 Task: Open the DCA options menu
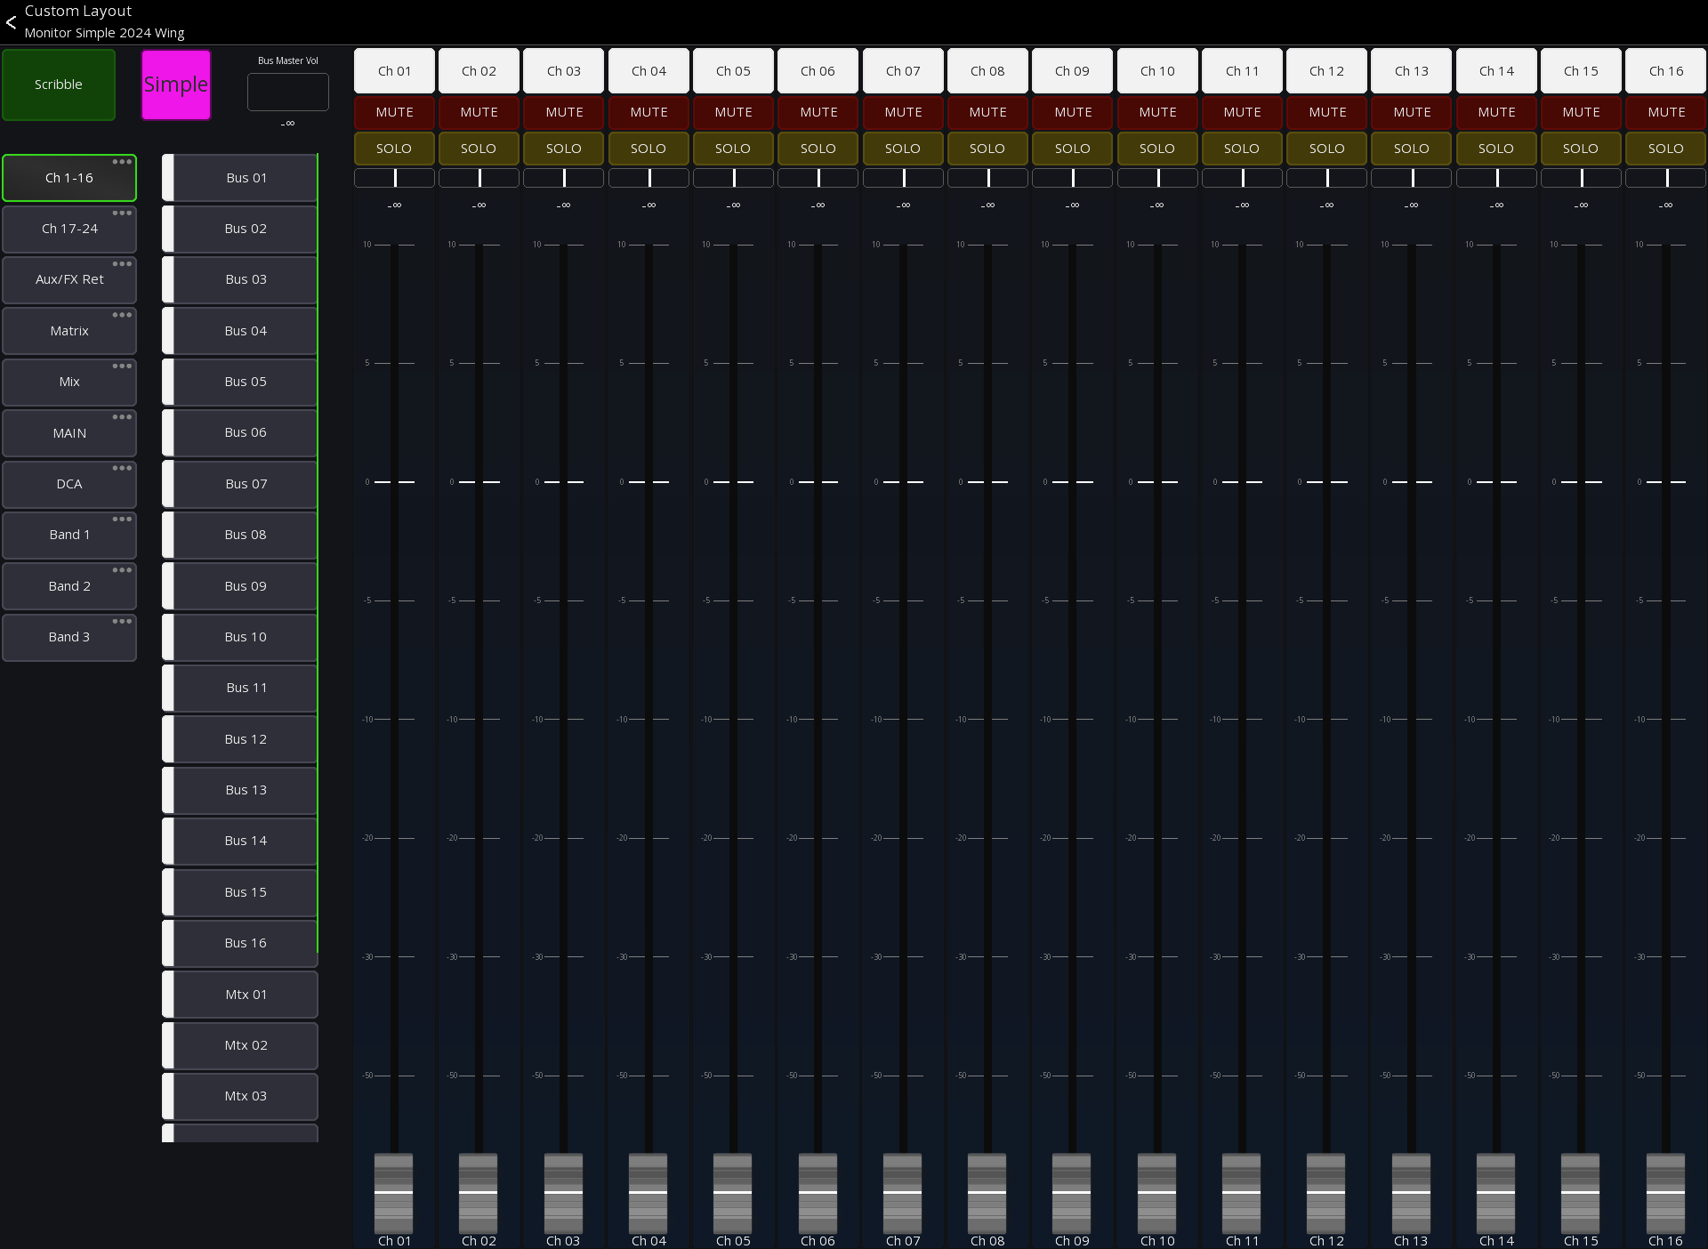point(122,468)
